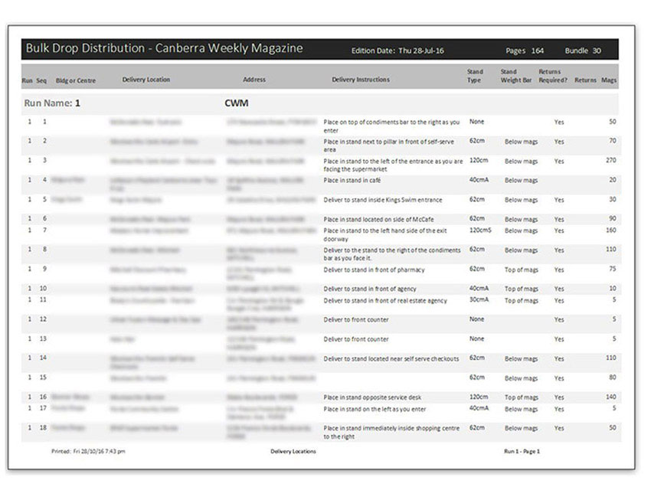Click the 270 mags value in sequence 3 row
Screen dimensions: 651x500
pos(610,160)
